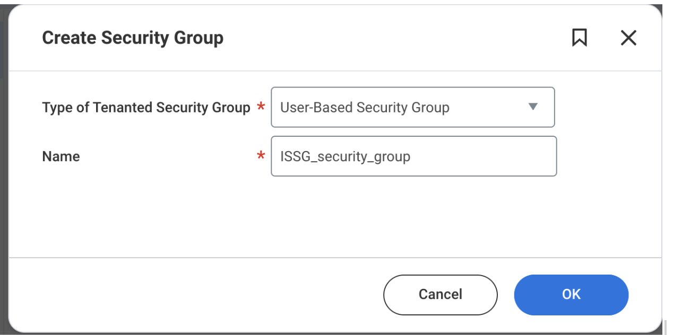This screenshot has width=673, height=335.
Task: Expand the security group type dropdown arrow
Action: click(533, 107)
